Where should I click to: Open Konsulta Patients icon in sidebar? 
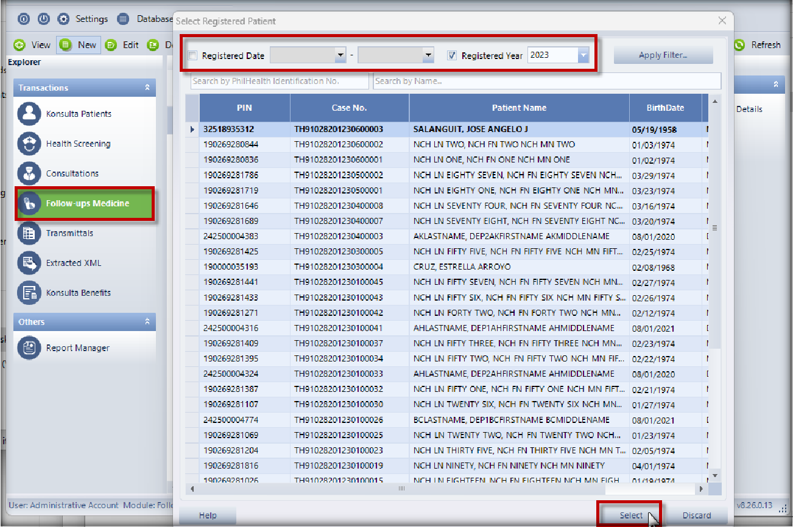[x=29, y=114]
